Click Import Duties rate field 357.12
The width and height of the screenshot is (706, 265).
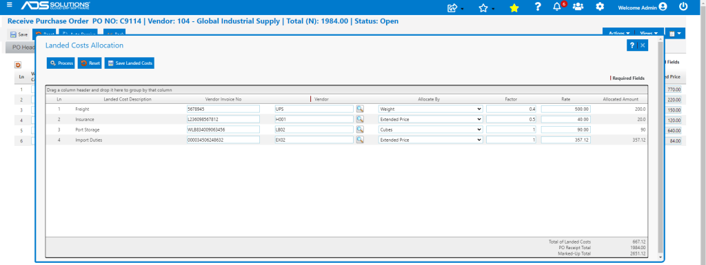click(x=566, y=140)
